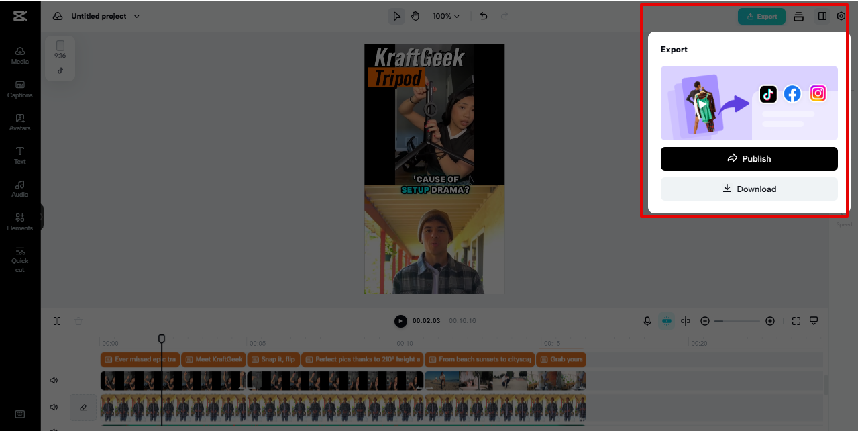
Task: Open the Audio tab in the sidebar
Action: pyautogui.click(x=19, y=188)
